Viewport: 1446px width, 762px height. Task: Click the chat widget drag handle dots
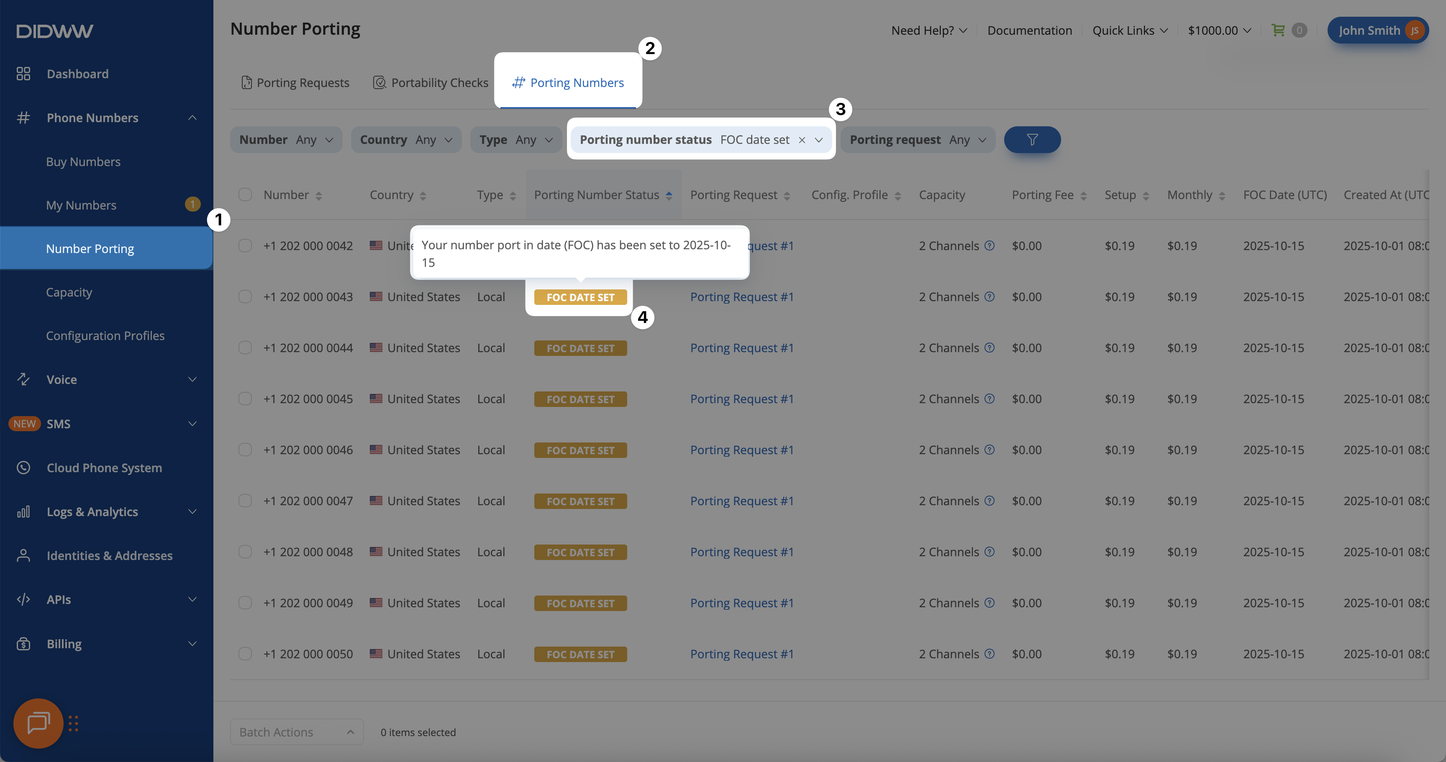(x=74, y=723)
